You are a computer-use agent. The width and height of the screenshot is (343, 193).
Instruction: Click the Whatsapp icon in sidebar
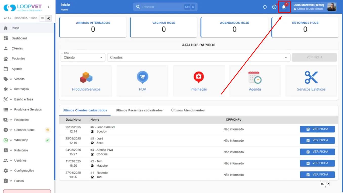pos(6,140)
